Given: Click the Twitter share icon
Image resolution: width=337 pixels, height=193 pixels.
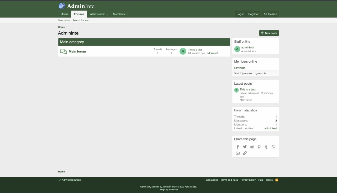Looking at the screenshot, I should (x=245, y=147).
